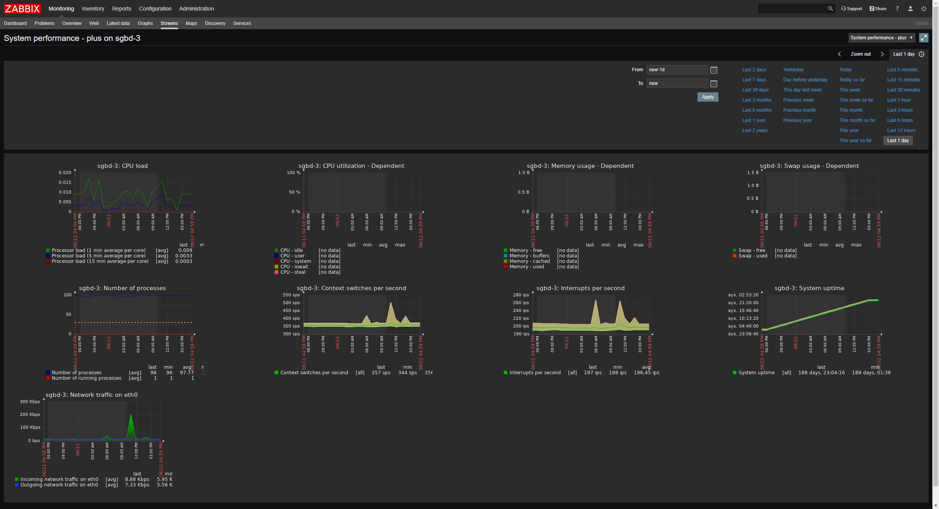Move time period back with left chevron
Viewport: 939px width, 509px height.
pos(839,54)
